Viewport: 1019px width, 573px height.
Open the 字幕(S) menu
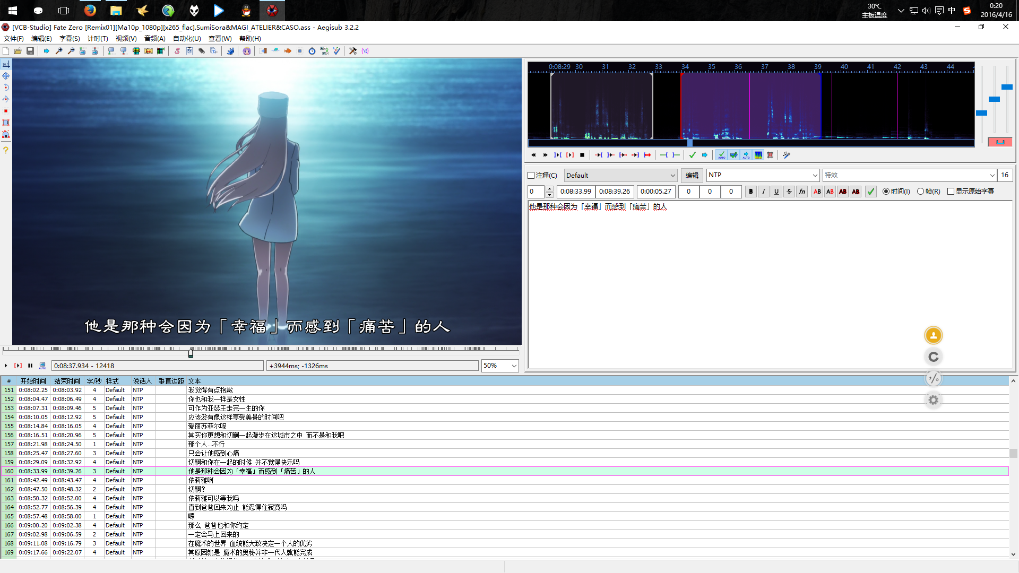(70, 39)
